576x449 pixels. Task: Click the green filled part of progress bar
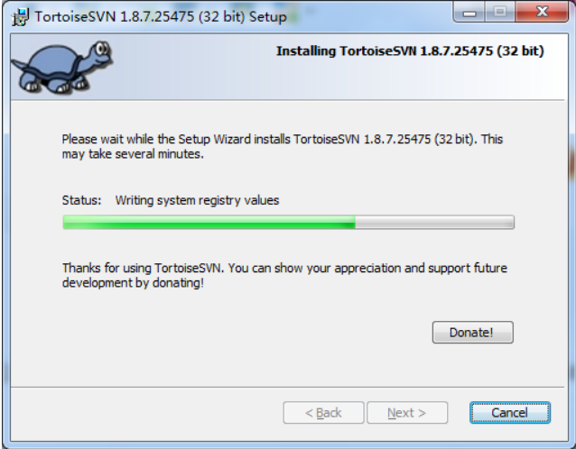click(x=209, y=223)
